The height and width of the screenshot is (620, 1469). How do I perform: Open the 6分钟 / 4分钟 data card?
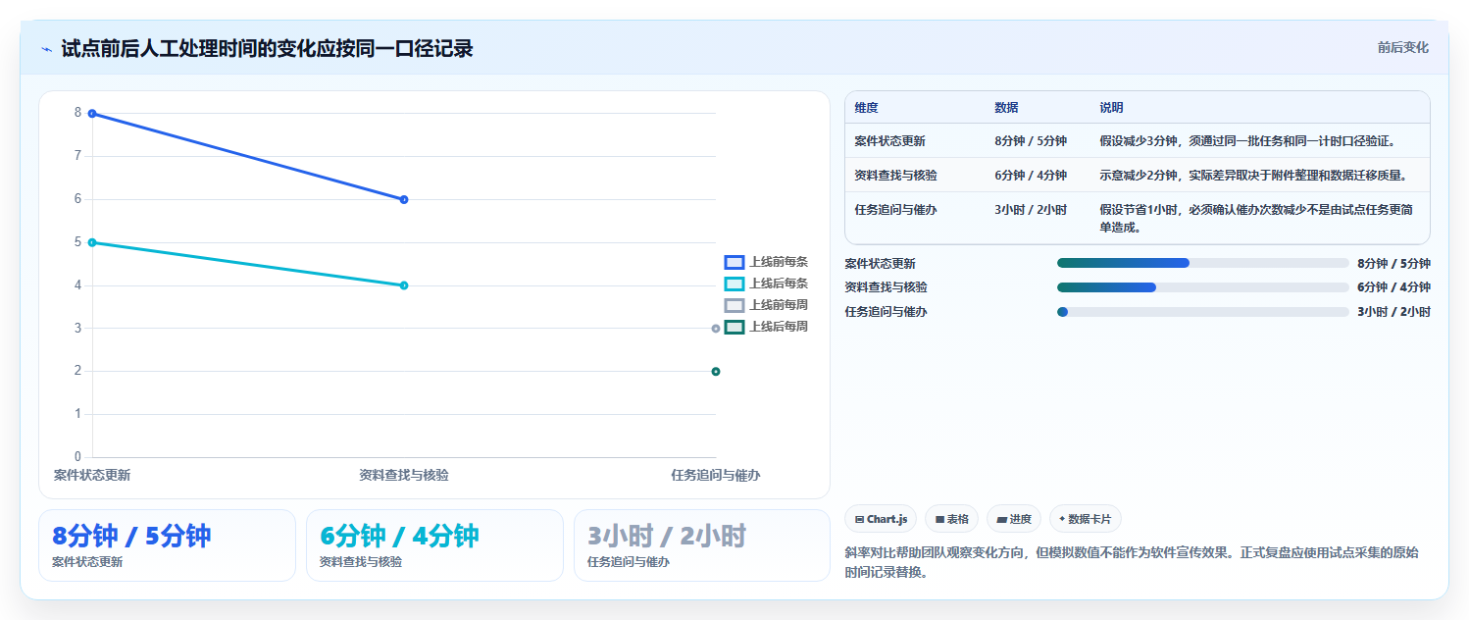(434, 545)
